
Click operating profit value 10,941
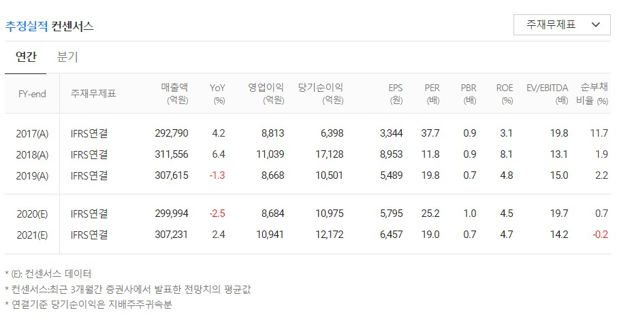pyautogui.click(x=270, y=235)
